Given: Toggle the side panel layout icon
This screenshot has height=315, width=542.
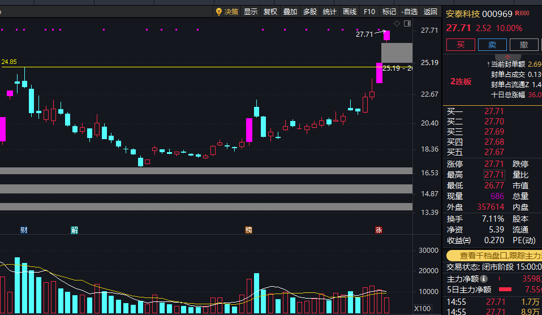Looking at the screenshot, I should (x=407, y=24).
